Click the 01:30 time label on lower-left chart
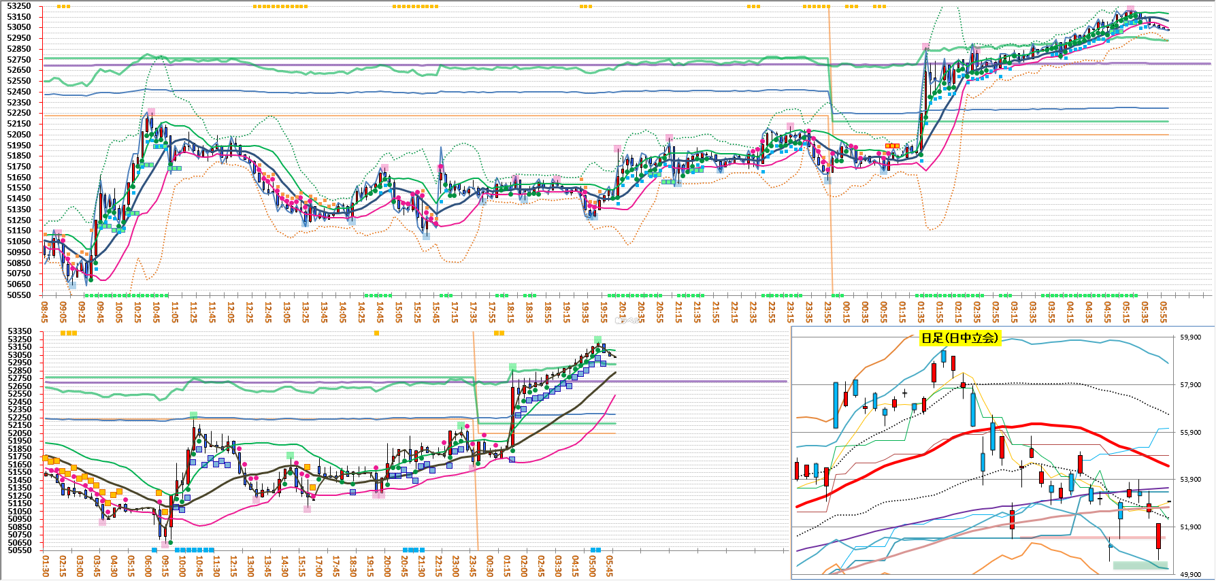This screenshot has height=581, width=1216. point(45,566)
